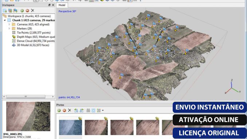Select the fourth photo thumbnail in Photos pane
The height and width of the screenshot is (139, 247).
pyautogui.click(x=148, y=127)
